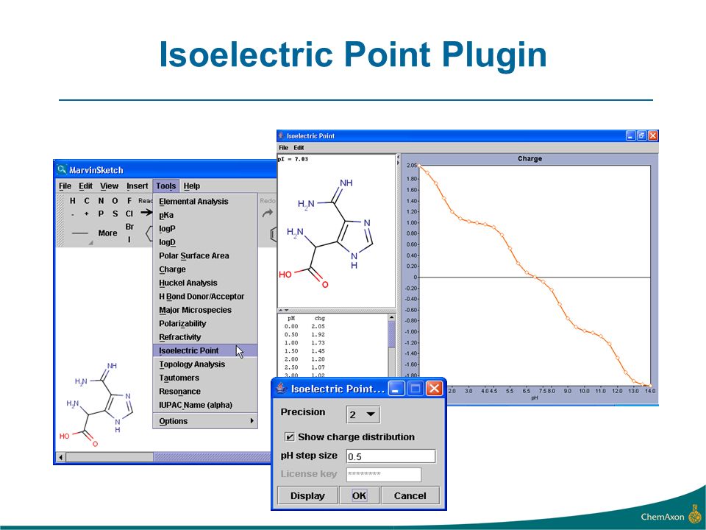Viewport: 706px width, 530px height.
Task: Choose Polarizability menu item
Action: [205, 323]
